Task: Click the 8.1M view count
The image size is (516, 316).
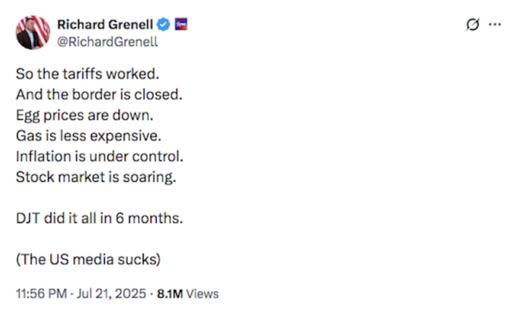Action: point(170,294)
